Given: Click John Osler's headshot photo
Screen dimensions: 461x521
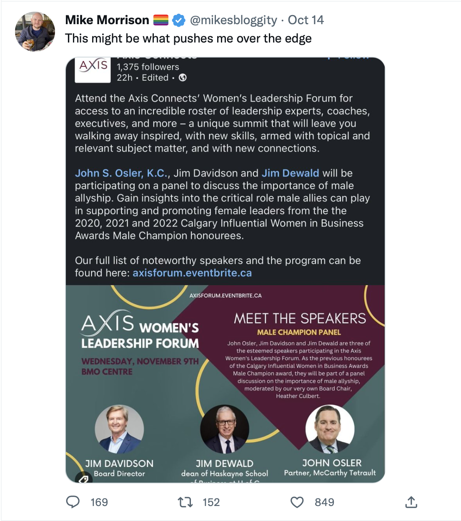Looking at the screenshot, I should (330, 429).
